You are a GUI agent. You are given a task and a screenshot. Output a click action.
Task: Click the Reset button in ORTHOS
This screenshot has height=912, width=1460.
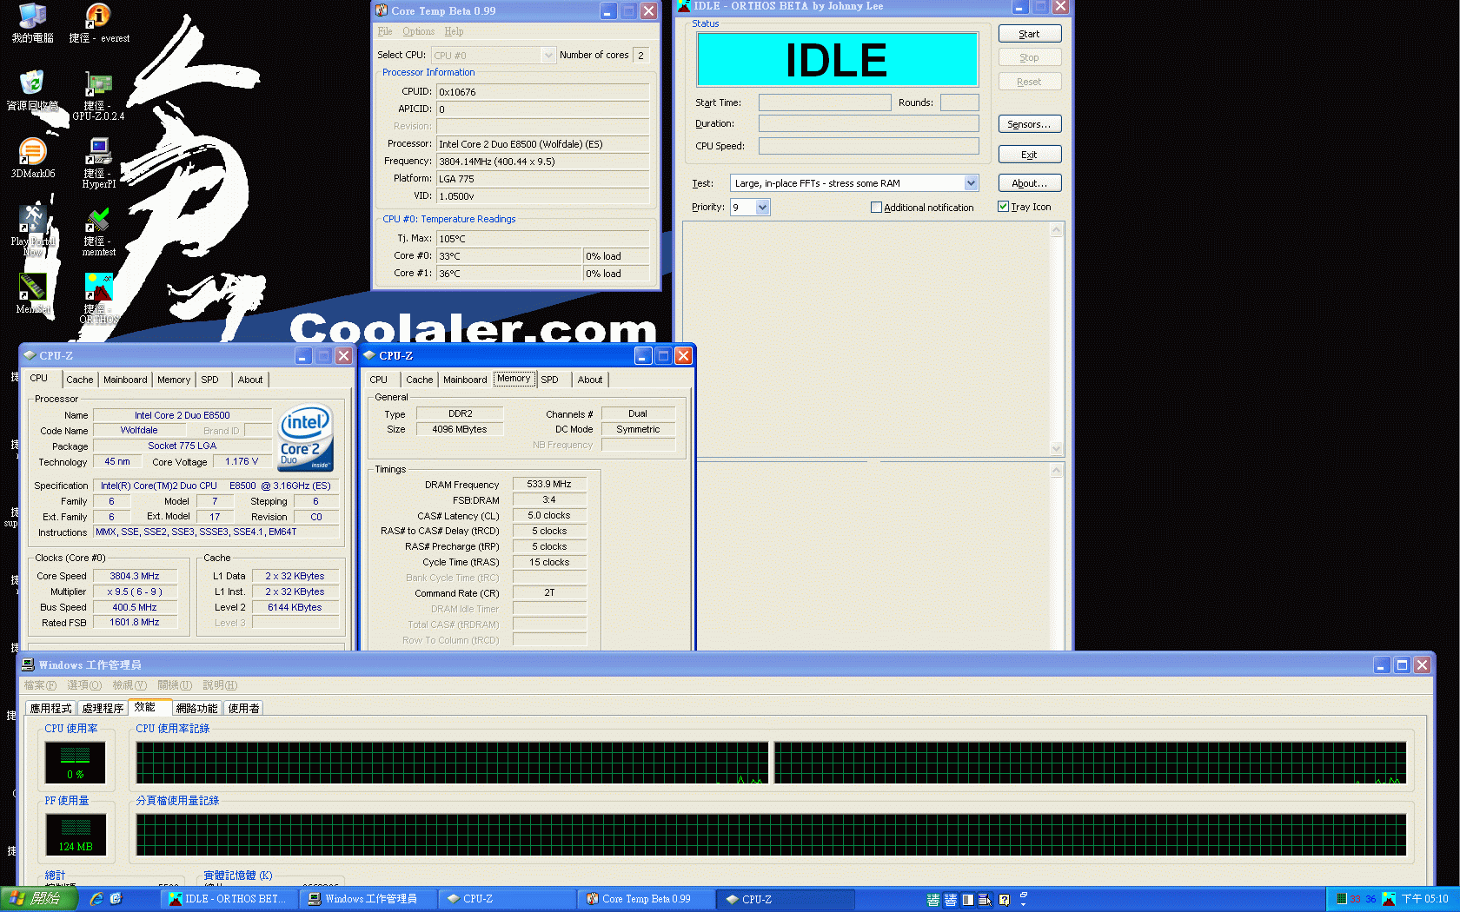[1029, 82]
